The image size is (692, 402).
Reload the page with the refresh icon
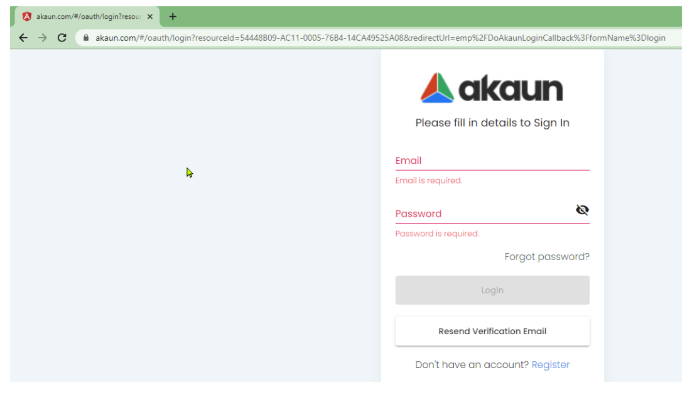pos(62,38)
